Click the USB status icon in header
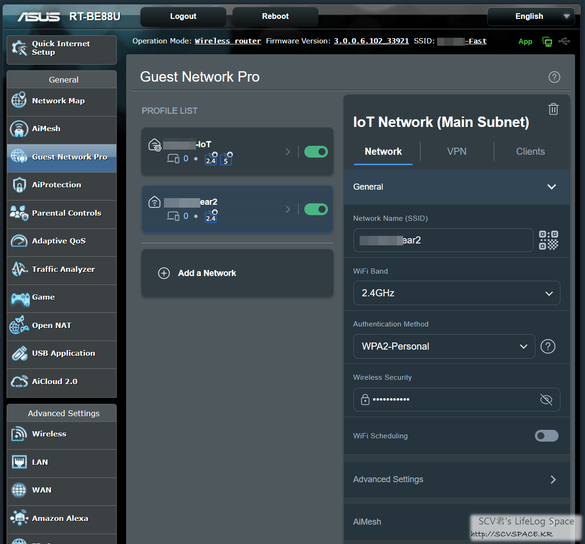Image resolution: width=585 pixels, height=544 pixels. (x=564, y=42)
